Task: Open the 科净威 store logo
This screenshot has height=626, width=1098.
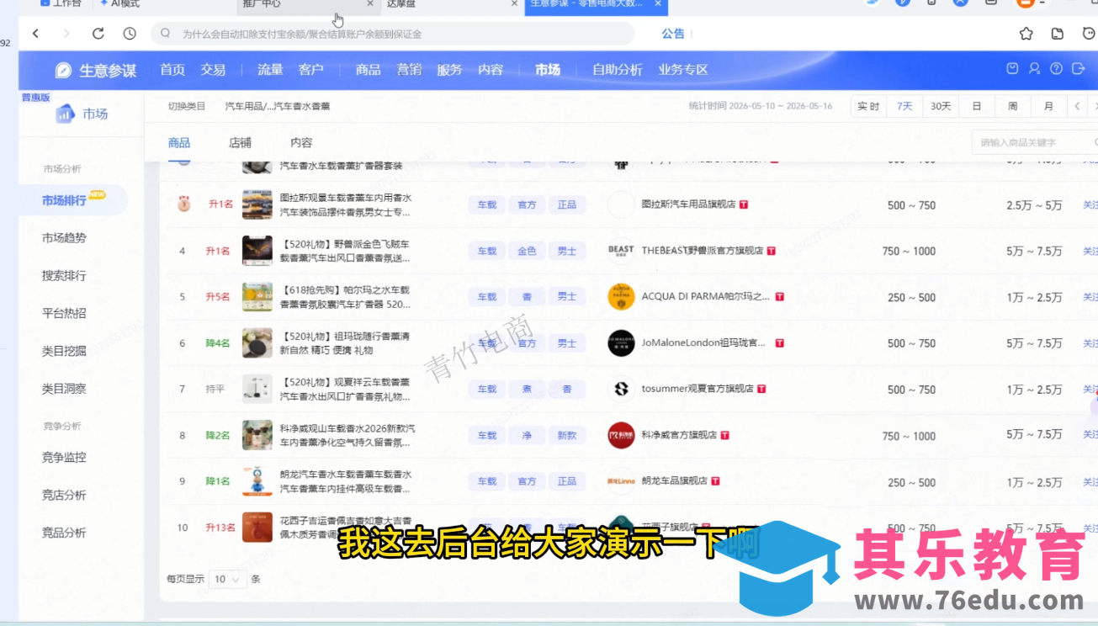Action: (621, 436)
